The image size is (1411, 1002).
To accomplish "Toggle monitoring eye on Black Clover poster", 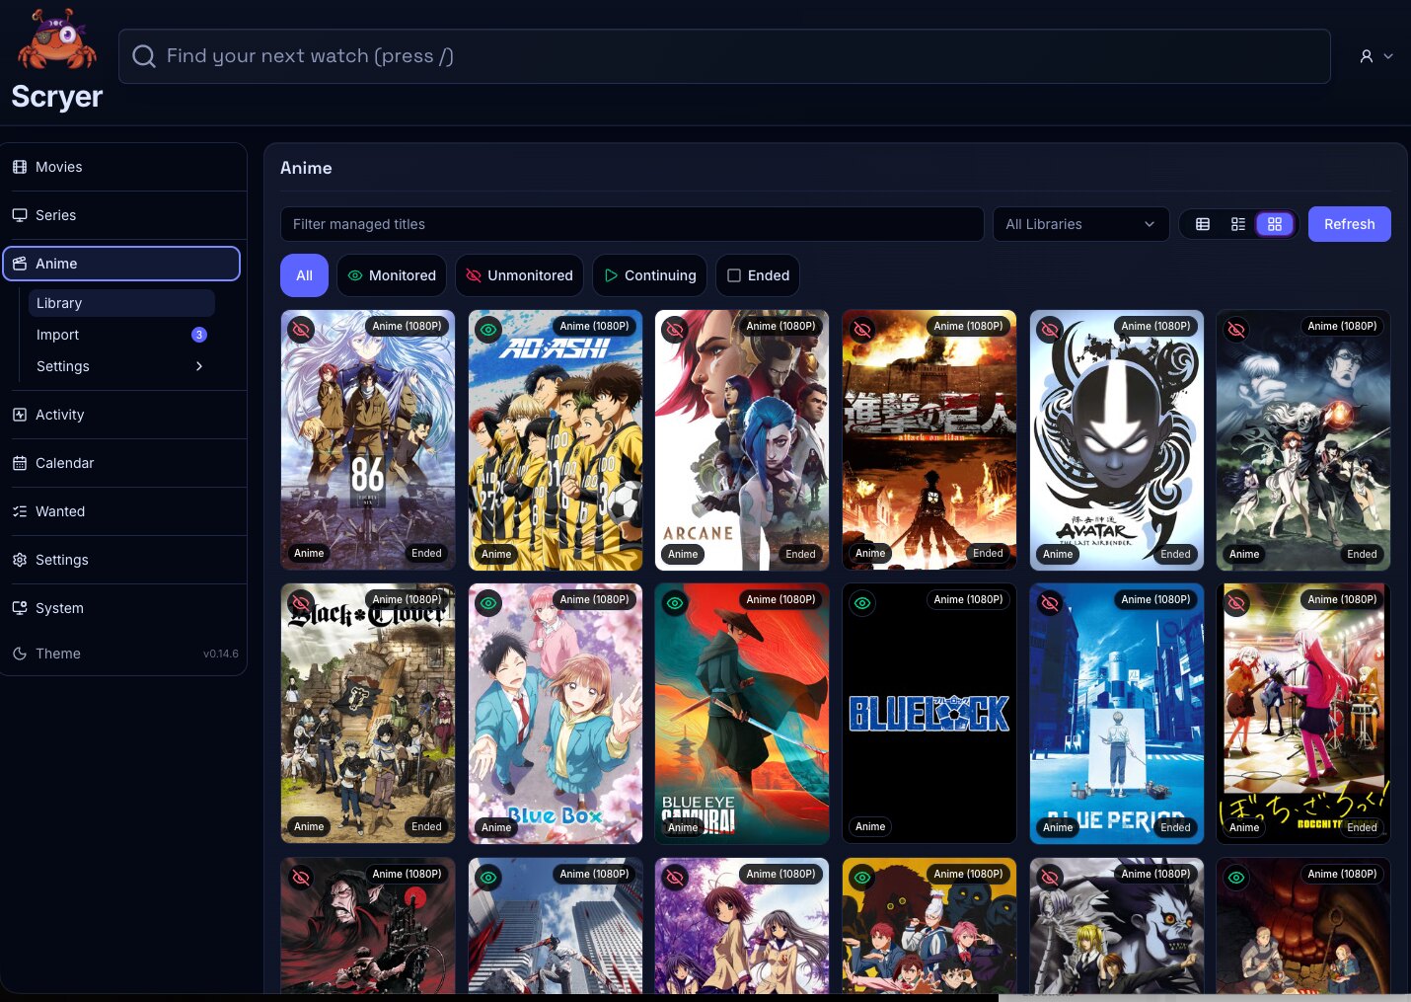I will tap(301, 602).
